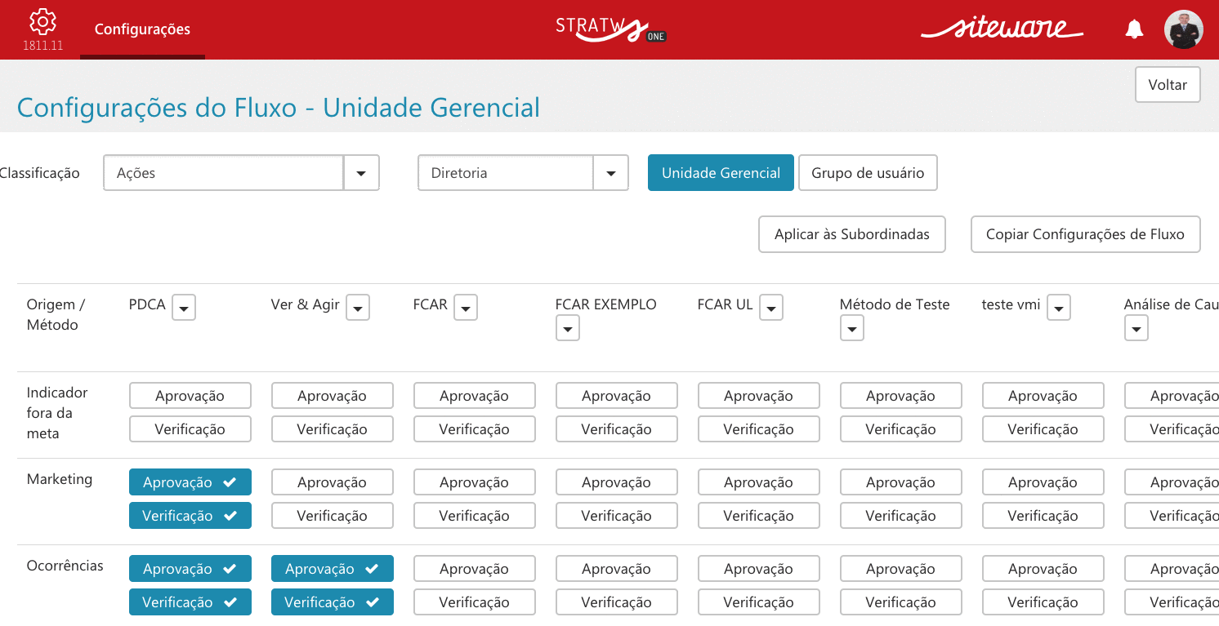The width and height of the screenshot is (1219, 626).
Task: Select the Grupo de usuário tab
Action: 868,173
